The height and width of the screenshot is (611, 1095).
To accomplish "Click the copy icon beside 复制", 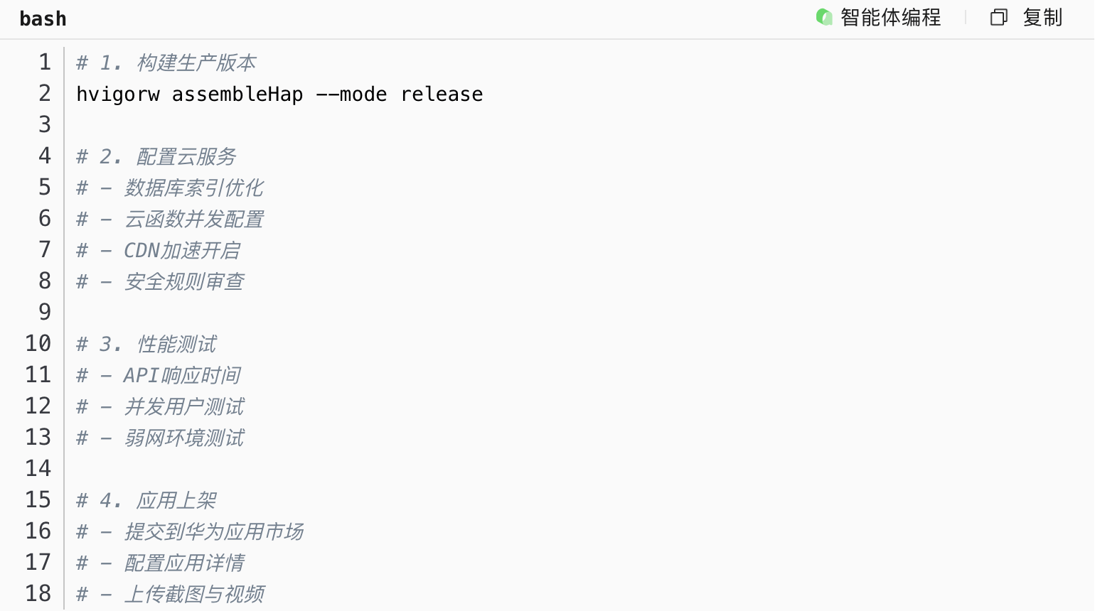I will point(998,18).
